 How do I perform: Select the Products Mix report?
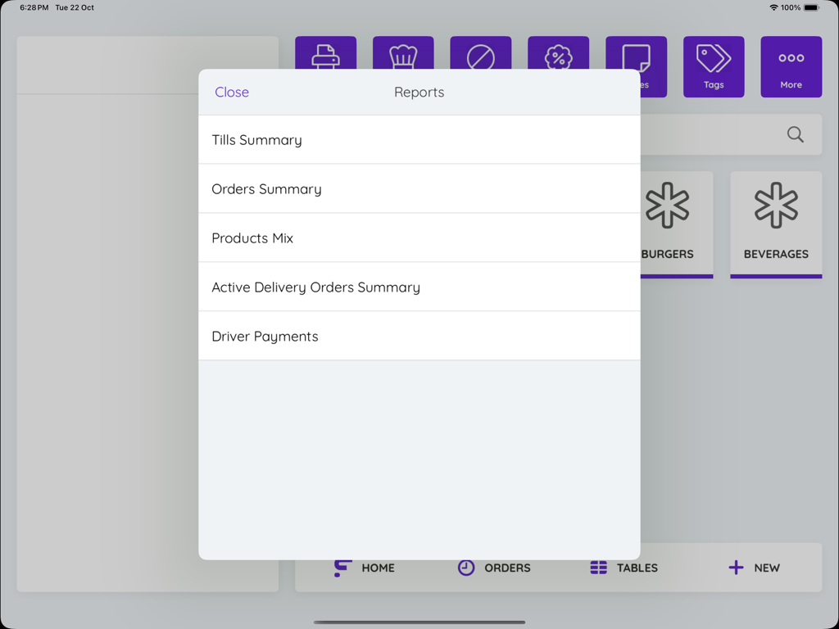point(419,238)
